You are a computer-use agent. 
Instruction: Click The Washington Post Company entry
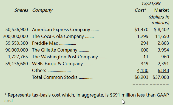(65, 57)
